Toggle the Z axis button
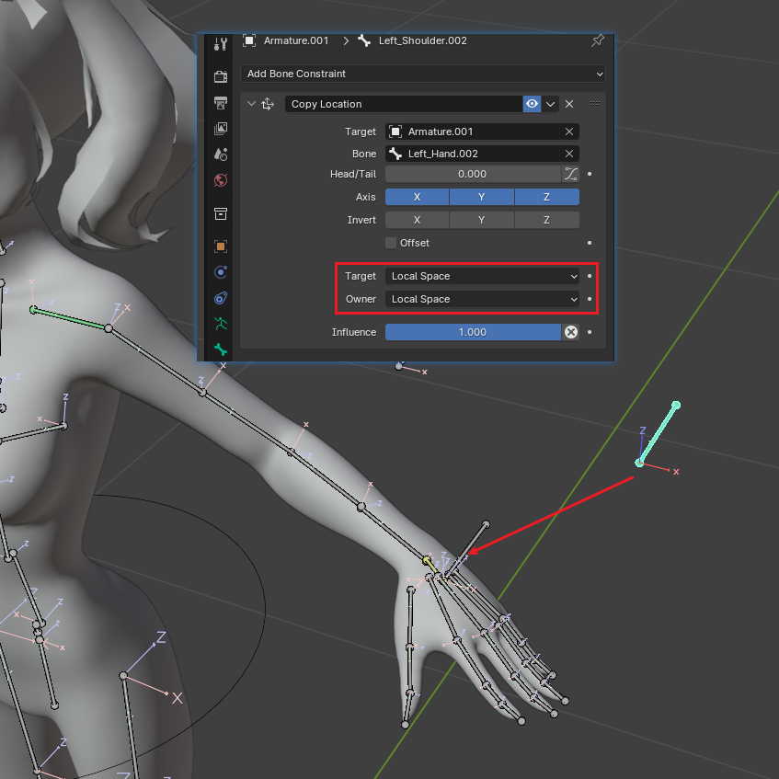The image size is (779, 779). point(546,197)
